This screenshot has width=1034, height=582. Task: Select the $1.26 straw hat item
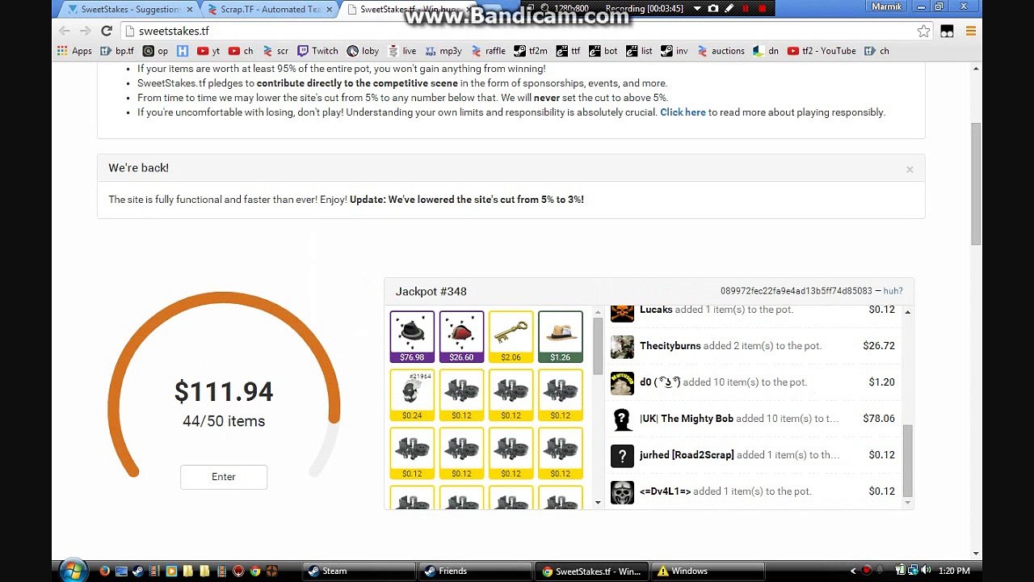[x=560, y=336]
